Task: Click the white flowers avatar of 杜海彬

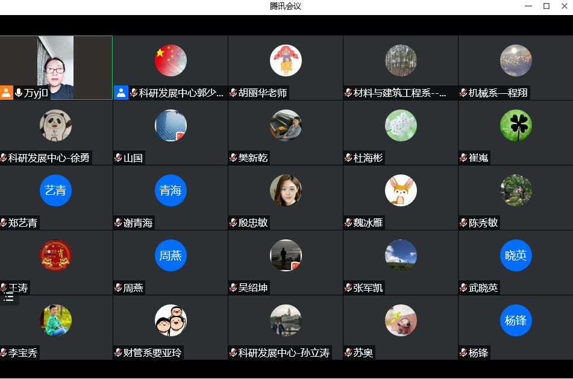Action: [401, 126]
